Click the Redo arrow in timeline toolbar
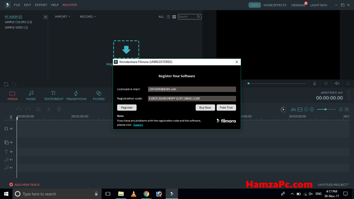354x199 pixels. coord(28,109)
